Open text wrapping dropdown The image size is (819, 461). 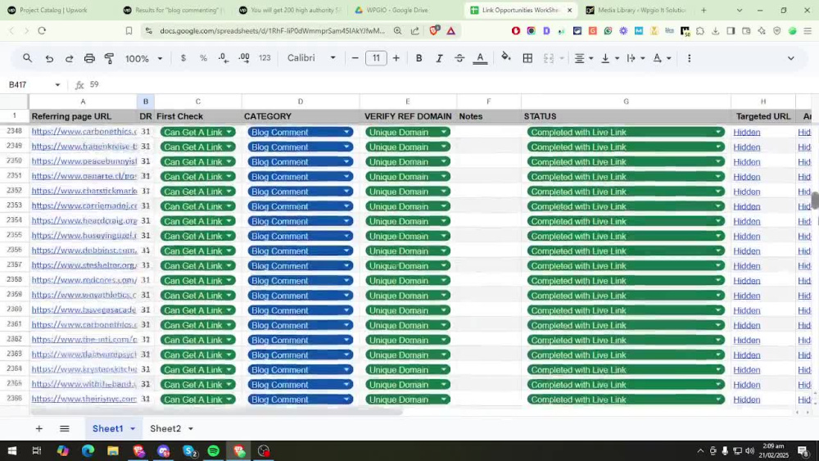click(x=636, y=58)
